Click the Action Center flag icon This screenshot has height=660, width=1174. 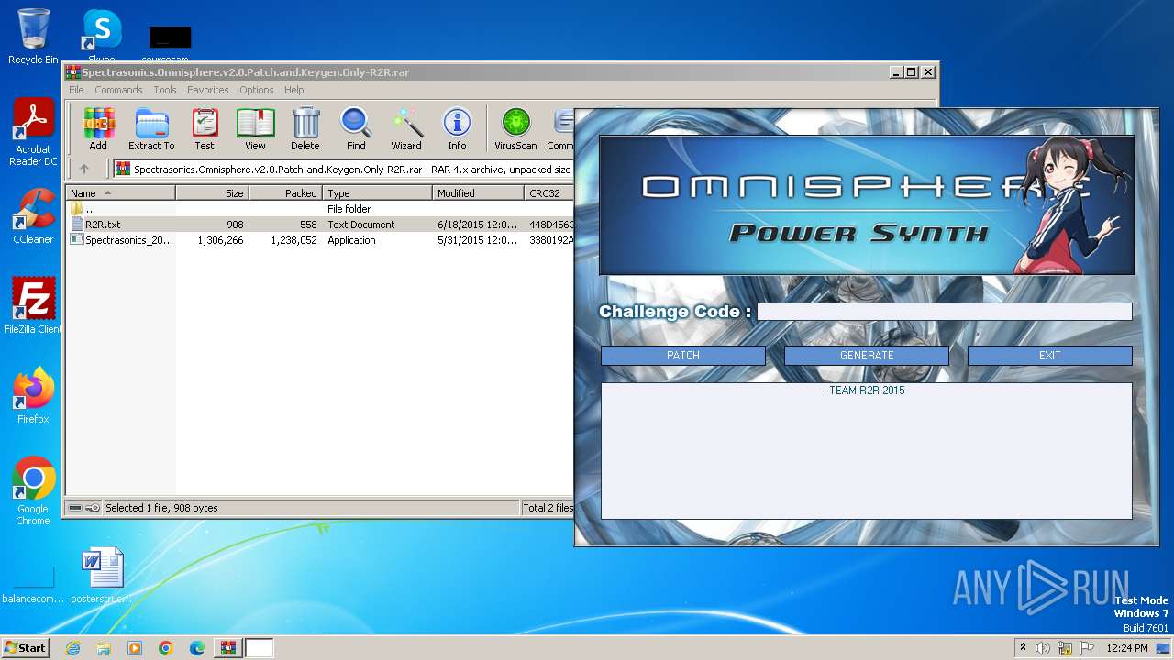[1087, 648]
